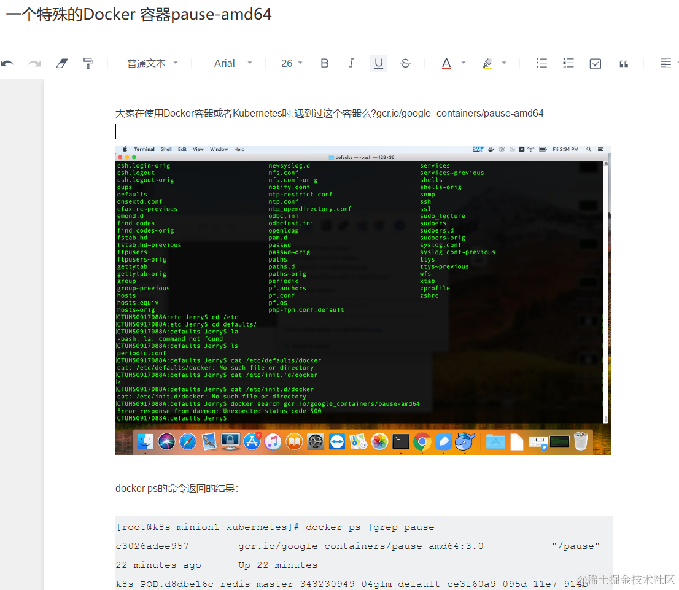The height and width of the screenshot is (590, 679).
Task: Click System Preferences gear in the dock
Action: [316, 442]
